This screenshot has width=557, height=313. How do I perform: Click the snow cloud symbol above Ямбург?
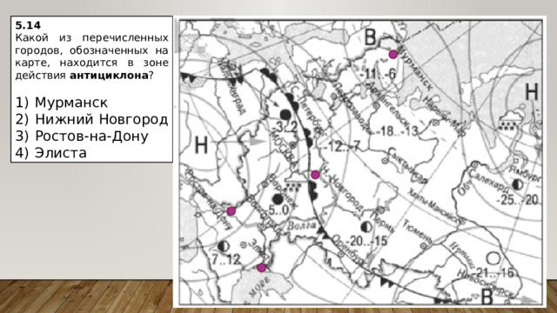click(x=509, y=120)
